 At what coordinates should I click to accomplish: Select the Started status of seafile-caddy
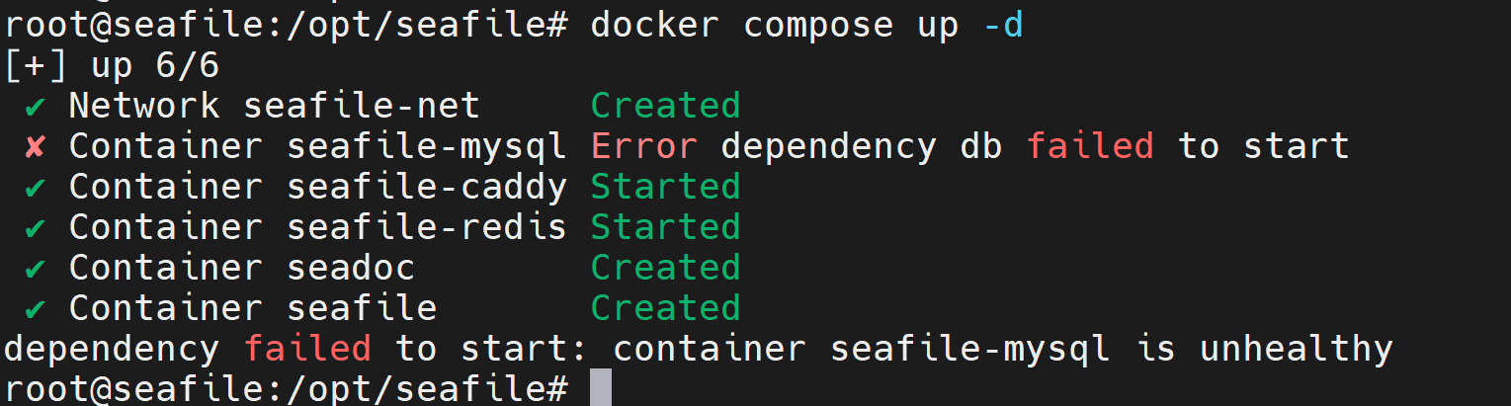click(665, 188)
